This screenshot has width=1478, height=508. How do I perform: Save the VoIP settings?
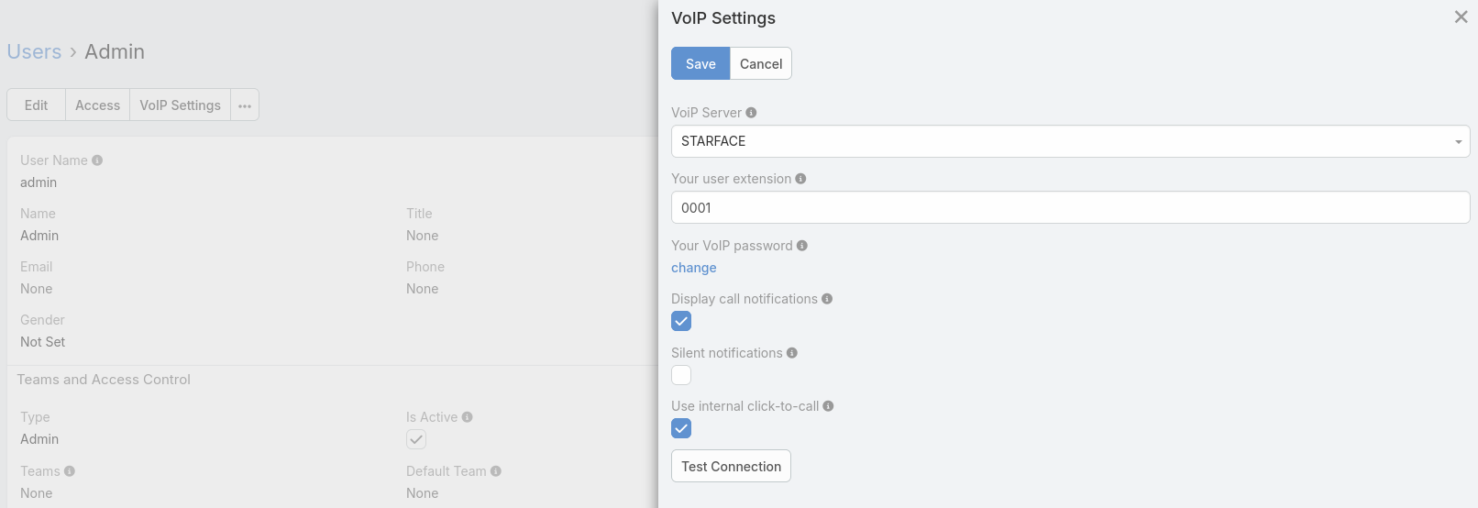(700, 63)
